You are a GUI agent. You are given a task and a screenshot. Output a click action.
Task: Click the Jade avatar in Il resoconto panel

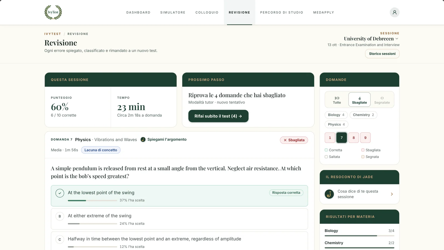coord(329,194)
